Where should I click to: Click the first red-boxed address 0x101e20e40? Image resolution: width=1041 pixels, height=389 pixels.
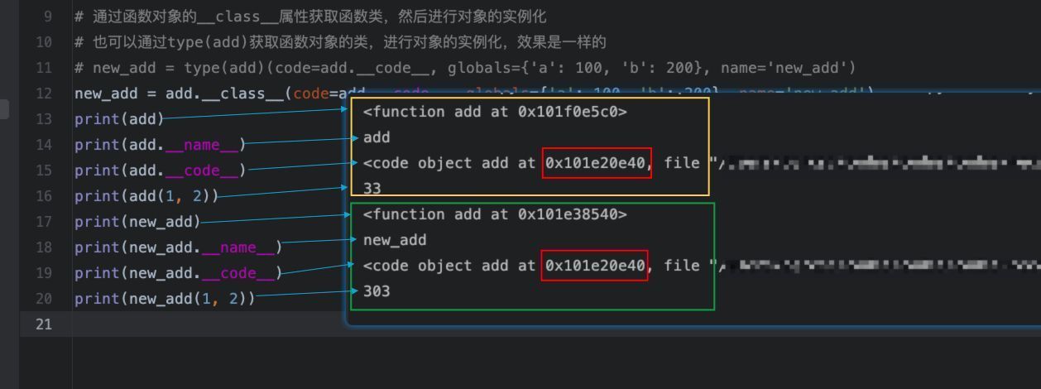[596, 163]
